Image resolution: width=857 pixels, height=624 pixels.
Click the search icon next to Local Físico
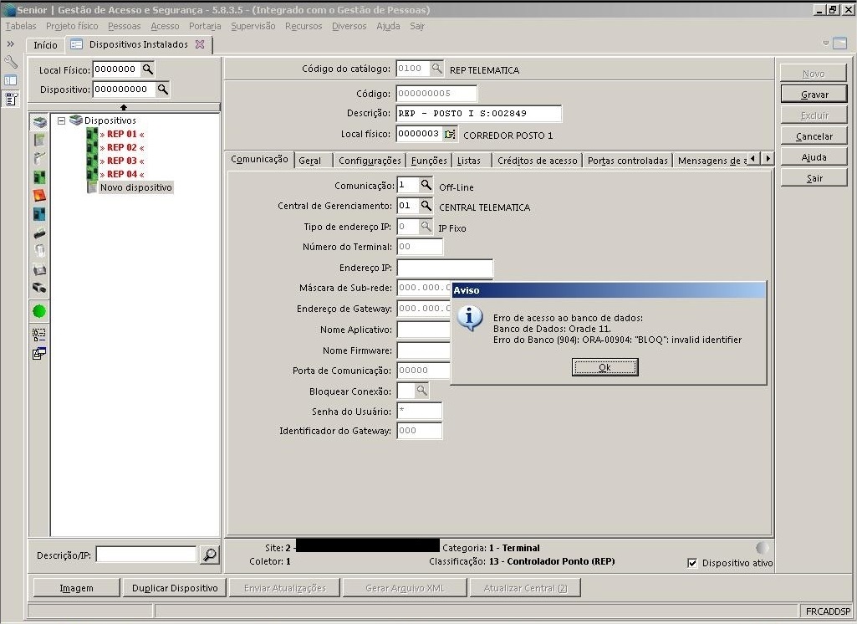(x=147, y=69)
